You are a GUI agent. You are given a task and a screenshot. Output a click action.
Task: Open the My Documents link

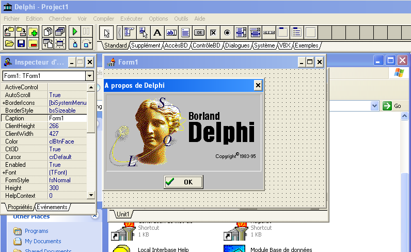pos(43,241)
